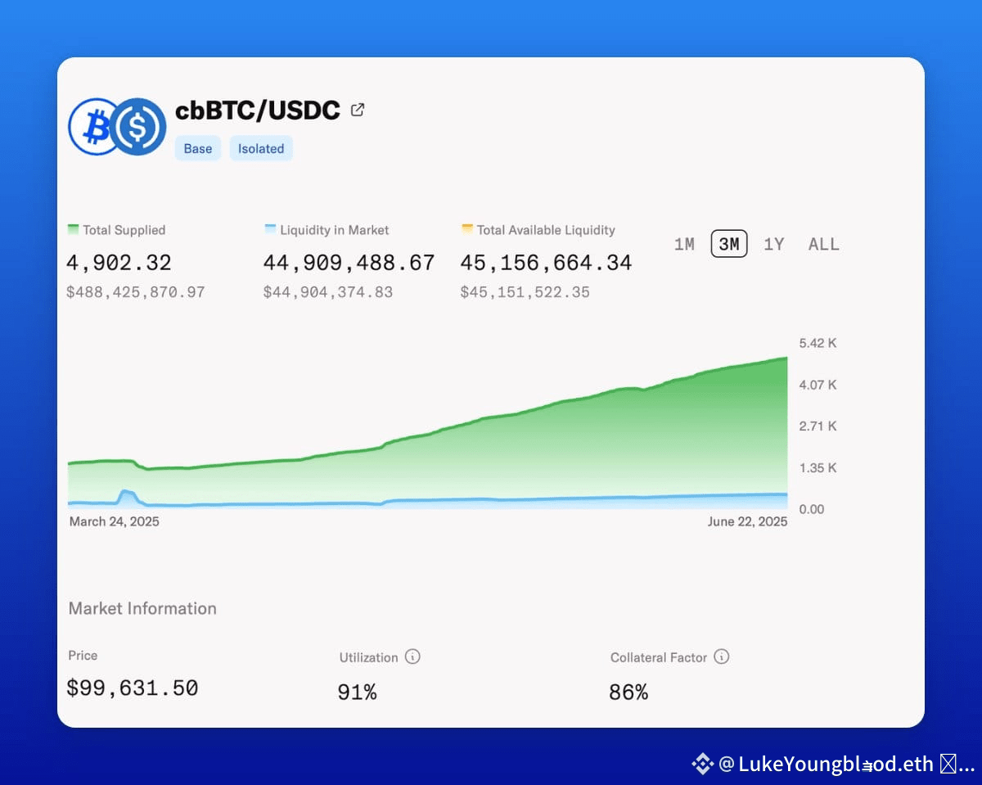Click the USDC dollar token logo
982x785 pixels.
[x=137, y=127]
